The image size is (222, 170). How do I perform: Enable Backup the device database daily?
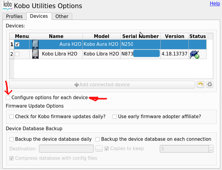11,139
